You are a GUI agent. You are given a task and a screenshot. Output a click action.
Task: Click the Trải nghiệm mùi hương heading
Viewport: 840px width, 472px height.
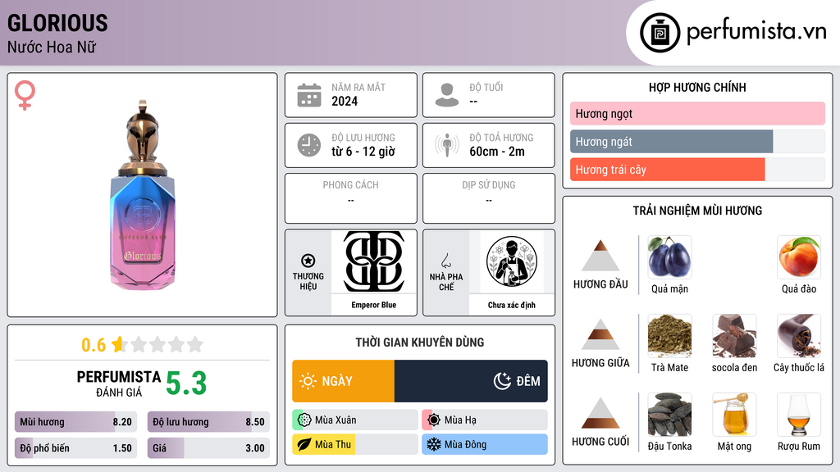pyautogui.click(x=697, y=211)
